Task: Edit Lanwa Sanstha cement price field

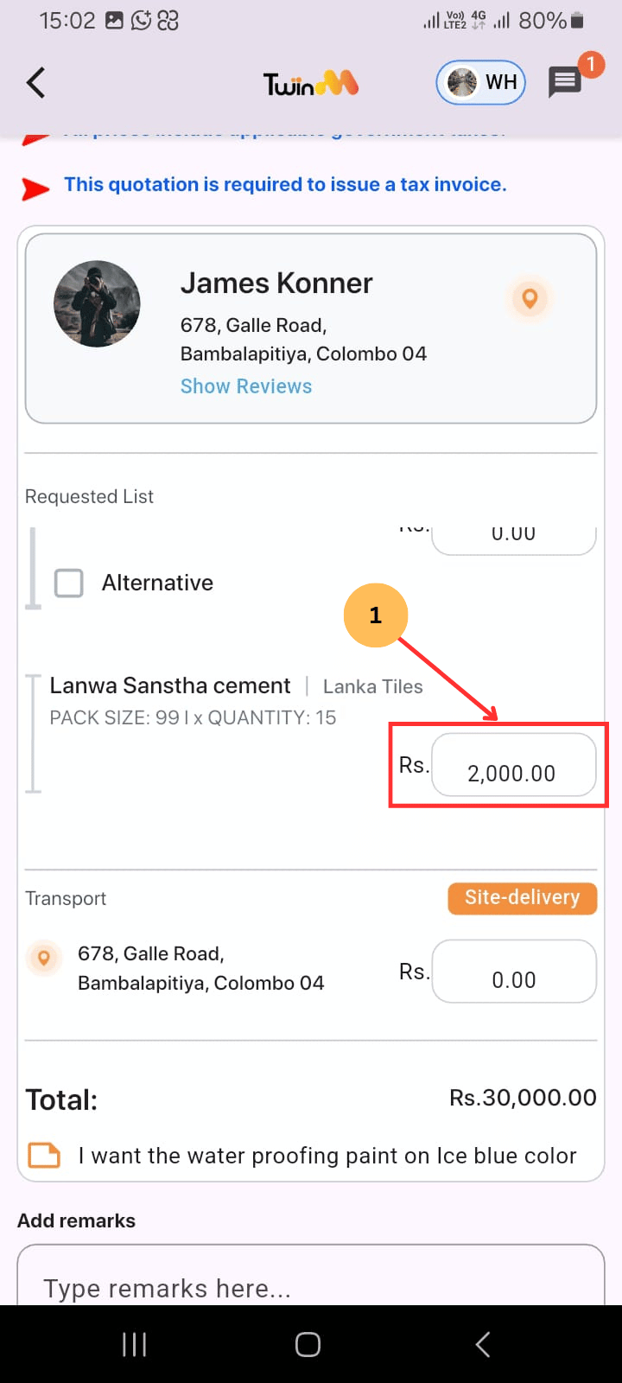Action: pyautogui.click(x=513, y=766)
